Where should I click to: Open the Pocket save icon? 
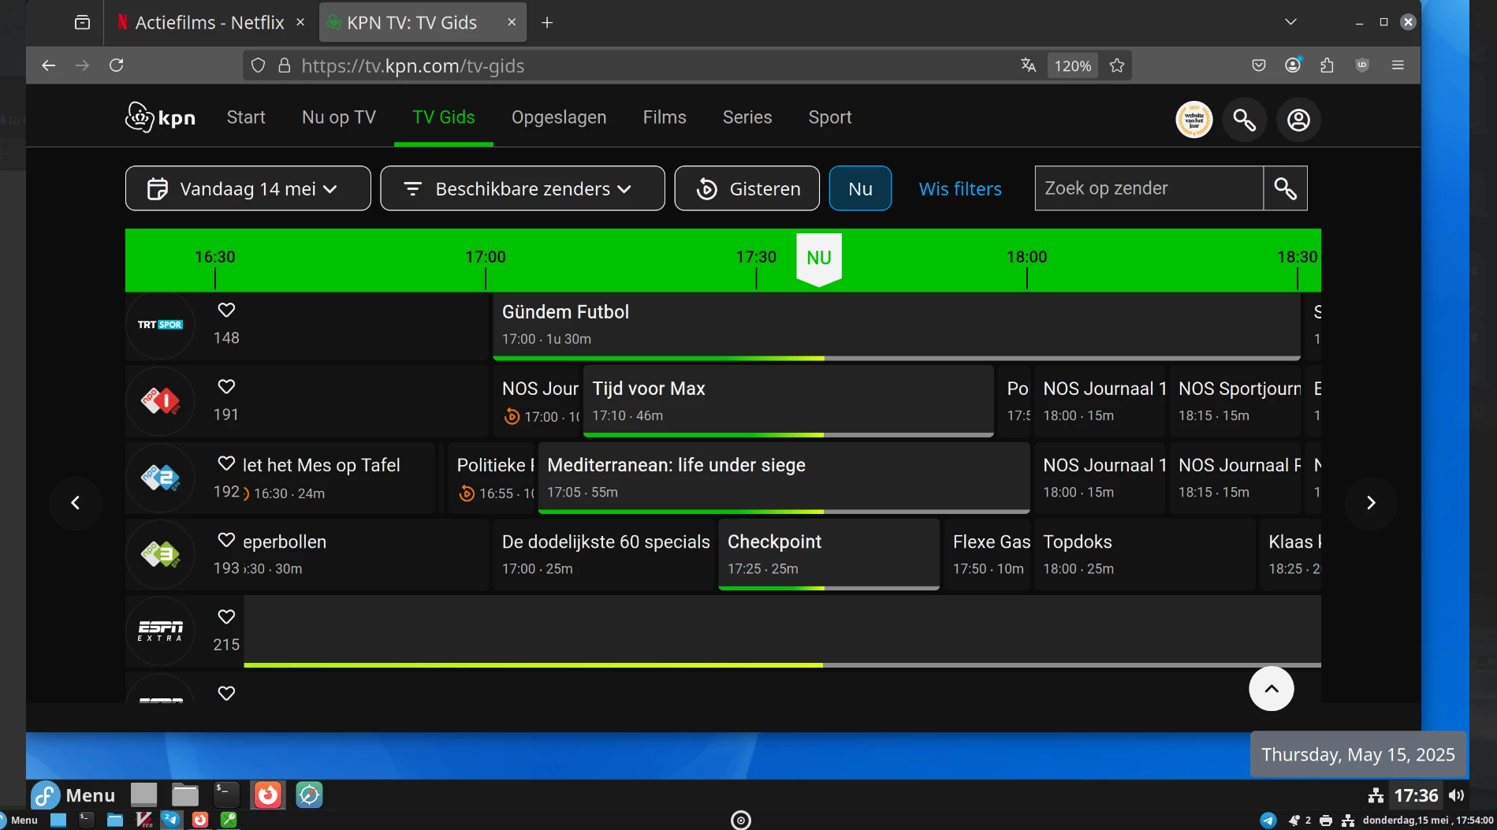(x=1259, y=65)
